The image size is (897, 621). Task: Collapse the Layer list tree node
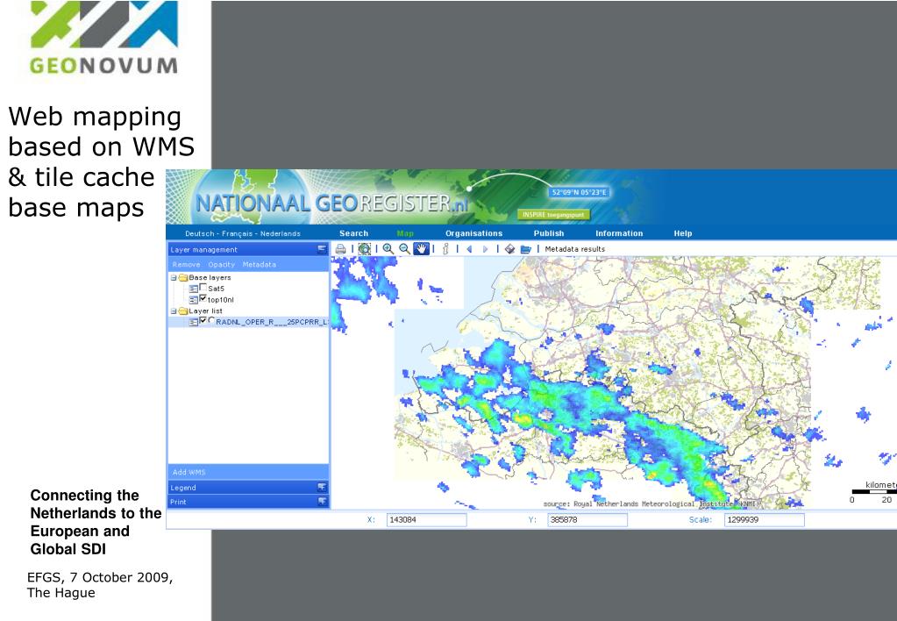174,311
